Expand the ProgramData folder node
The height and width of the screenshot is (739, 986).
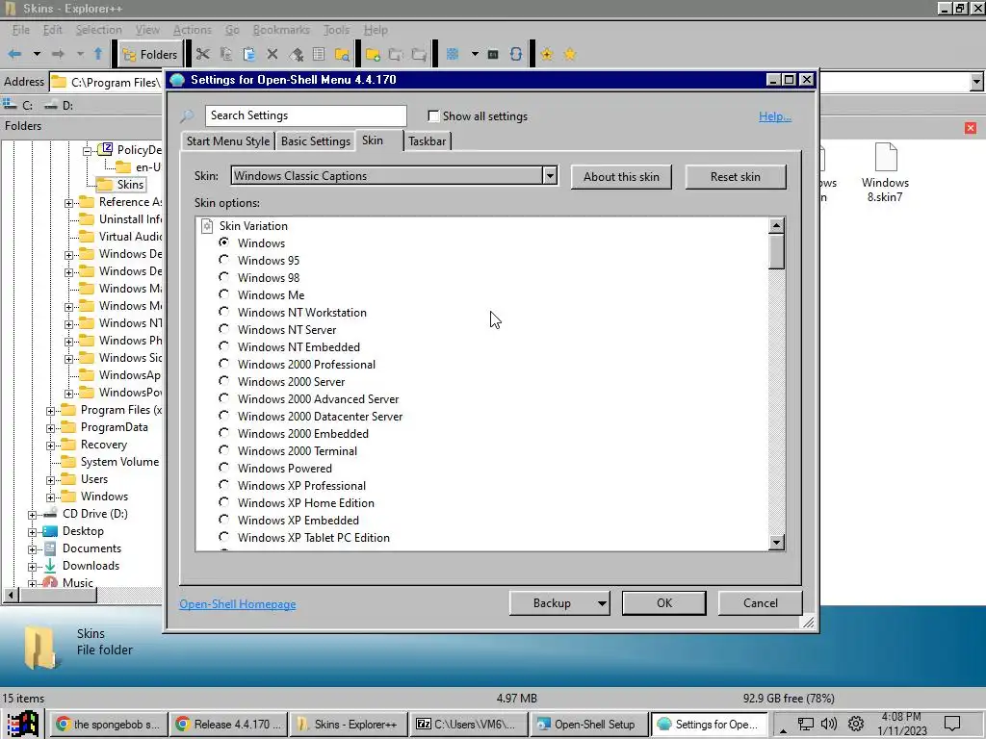[50, 428]
